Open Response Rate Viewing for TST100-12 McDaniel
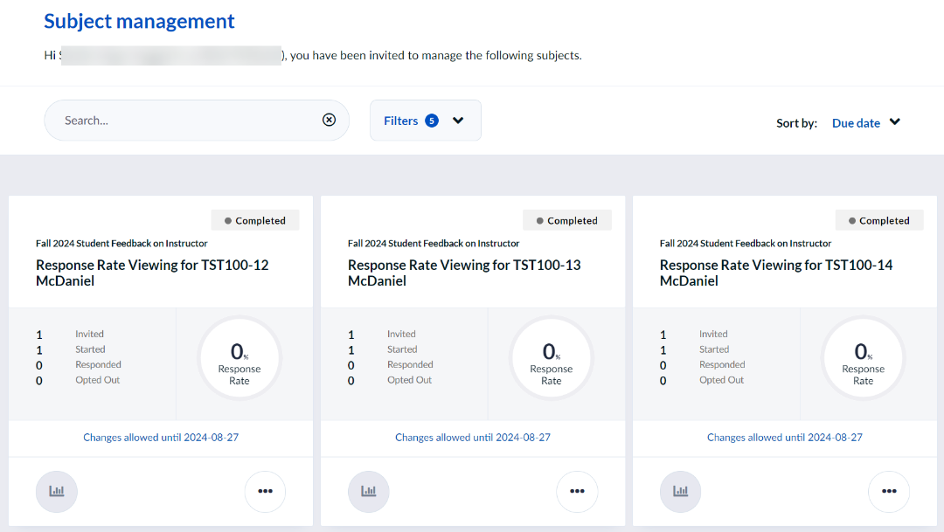Screen dimensions: 944x532 point(152,273)
